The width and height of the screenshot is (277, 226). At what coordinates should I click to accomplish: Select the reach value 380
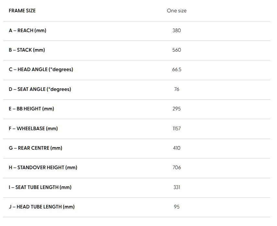tap(177, 31)
